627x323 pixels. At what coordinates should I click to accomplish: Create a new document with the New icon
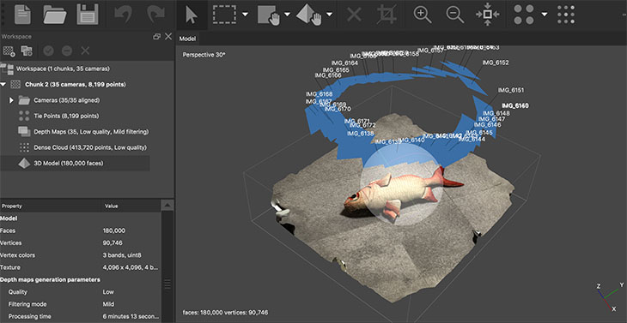coord(22,15)
